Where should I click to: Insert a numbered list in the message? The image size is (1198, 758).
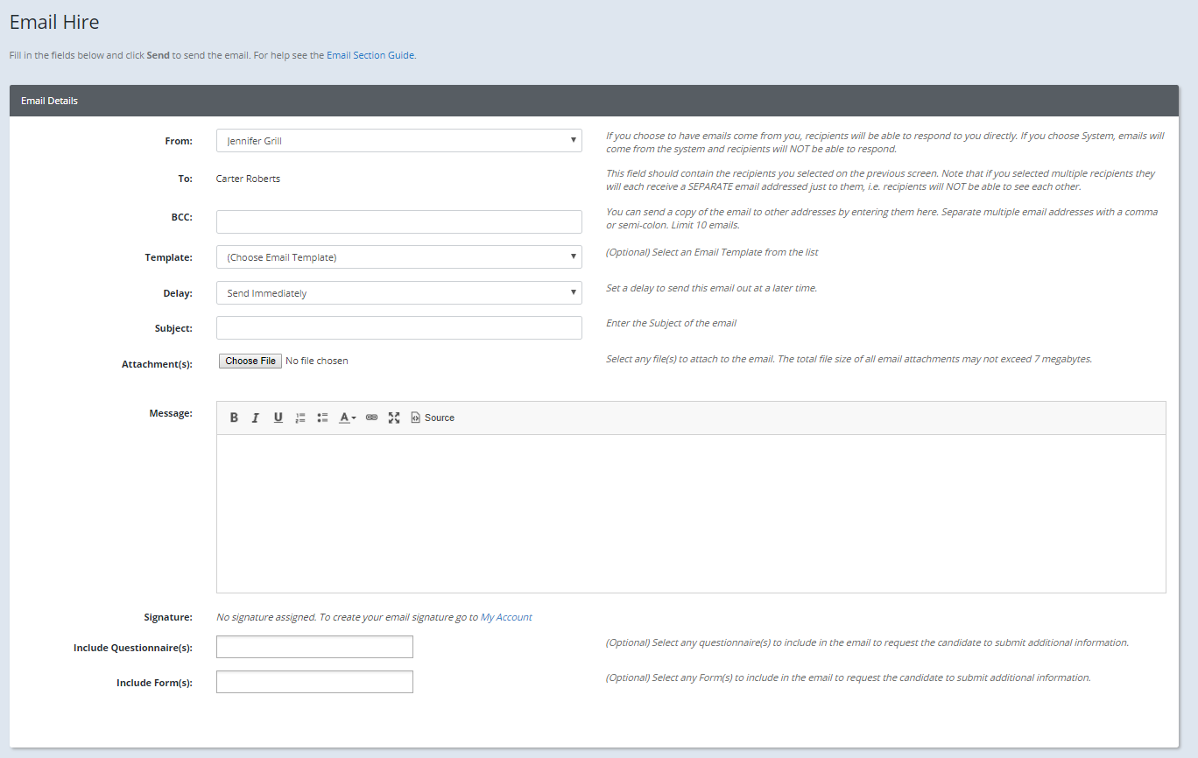[300, 417]
